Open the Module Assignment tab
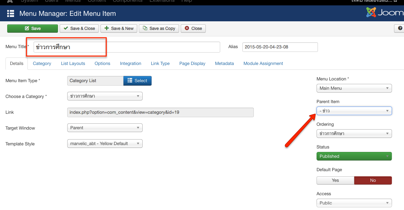 (x=263, y=64)
